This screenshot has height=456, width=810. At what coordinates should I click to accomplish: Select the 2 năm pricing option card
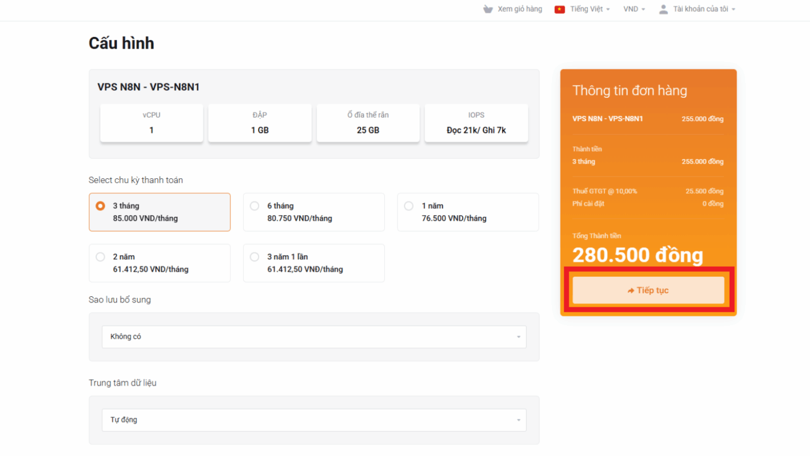coord(159,263)
